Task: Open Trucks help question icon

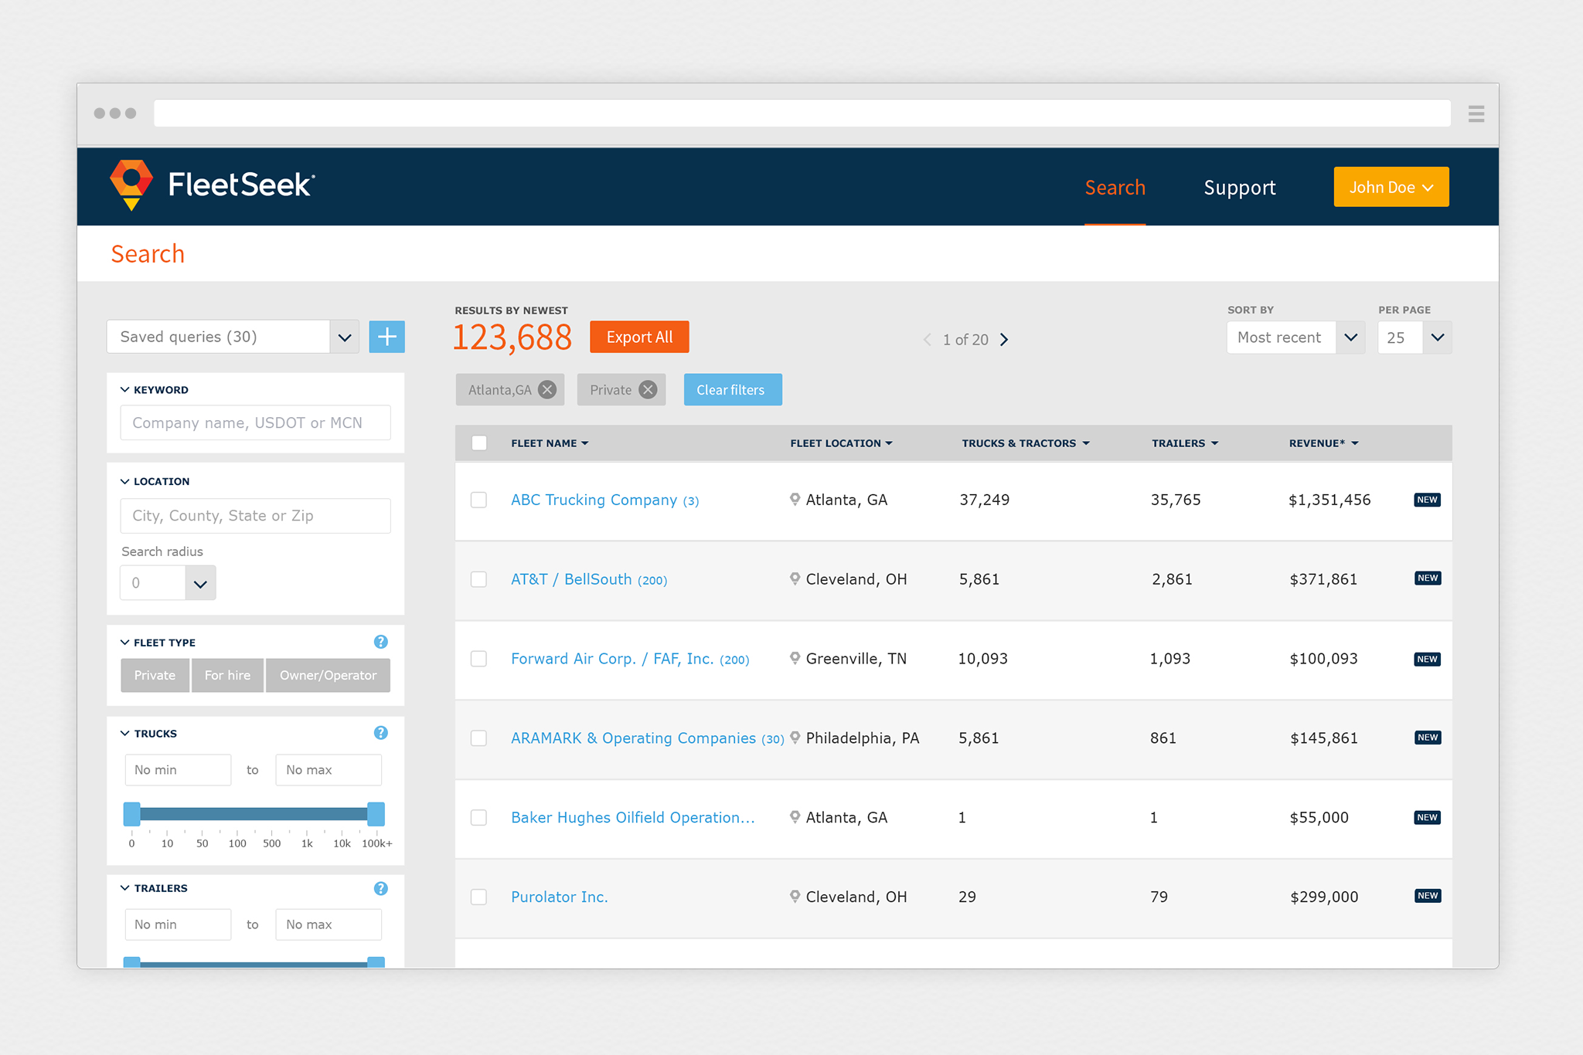Action: pos(380,733)
